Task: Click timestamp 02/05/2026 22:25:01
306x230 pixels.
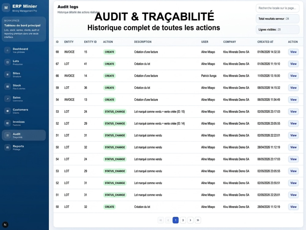Action: [x=269, y=195]
